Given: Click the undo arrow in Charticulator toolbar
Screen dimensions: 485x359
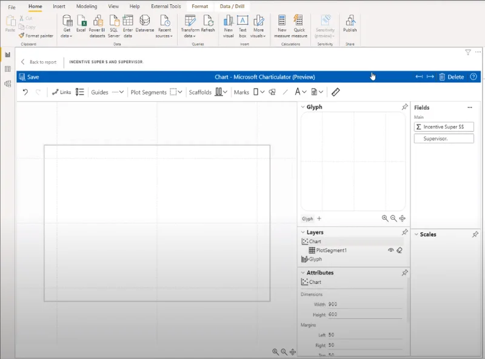Looking at the screenshot, I should pyautogui.click(x=25, y=92).
